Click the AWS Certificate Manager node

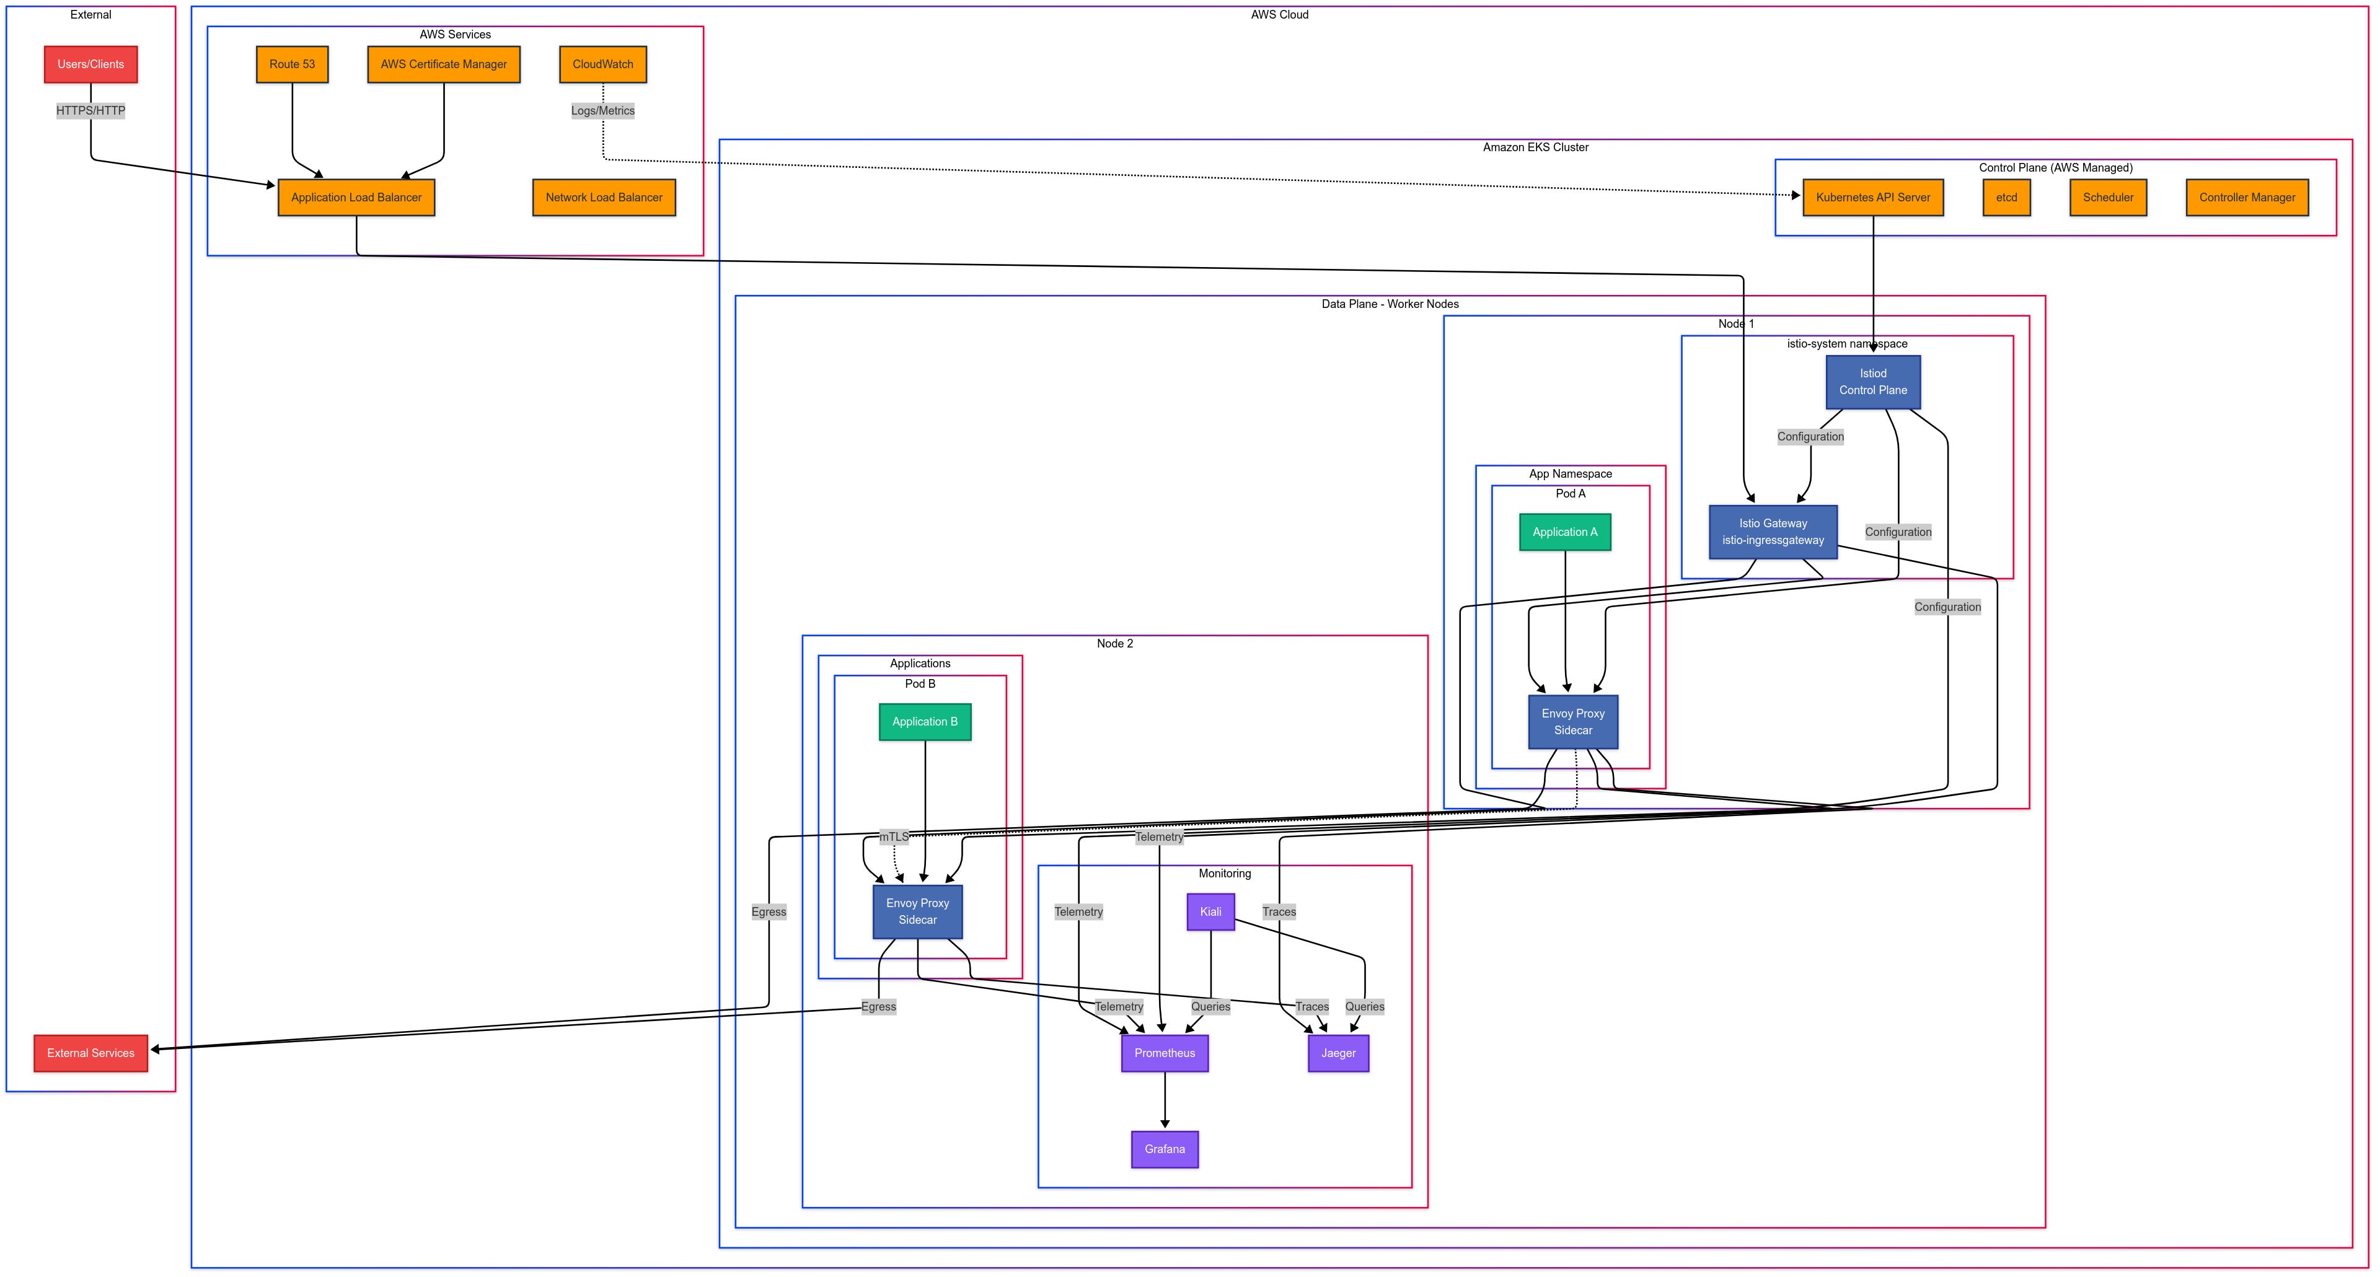[444, 64]
